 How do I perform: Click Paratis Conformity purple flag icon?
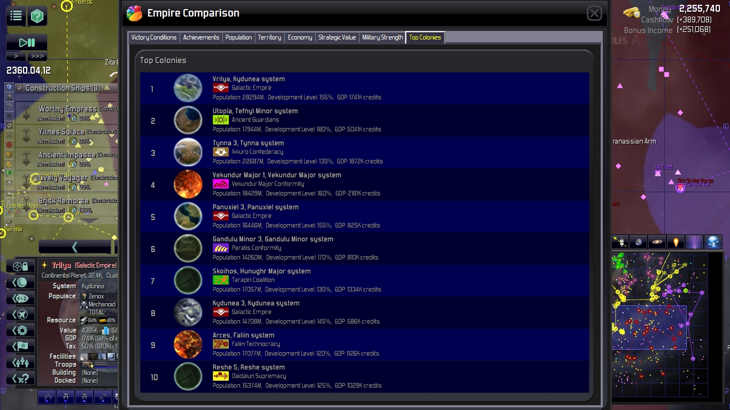[x=221, y=248]
